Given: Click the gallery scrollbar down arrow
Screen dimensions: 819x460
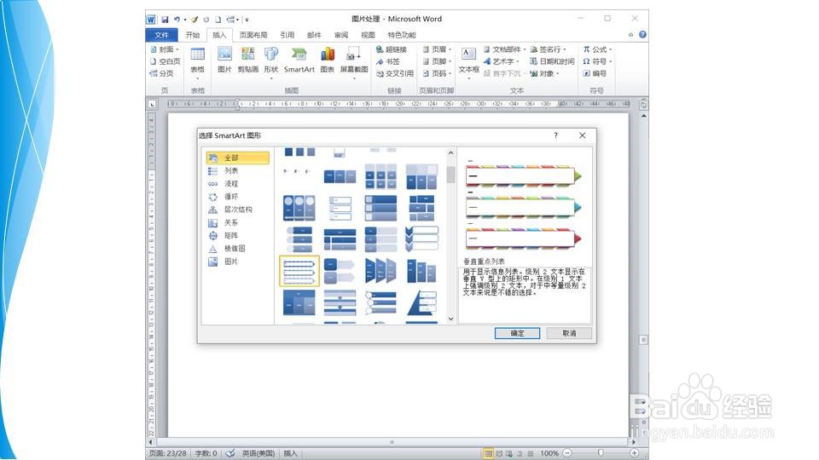Looking at the screenshot, I should coord(450,319).
